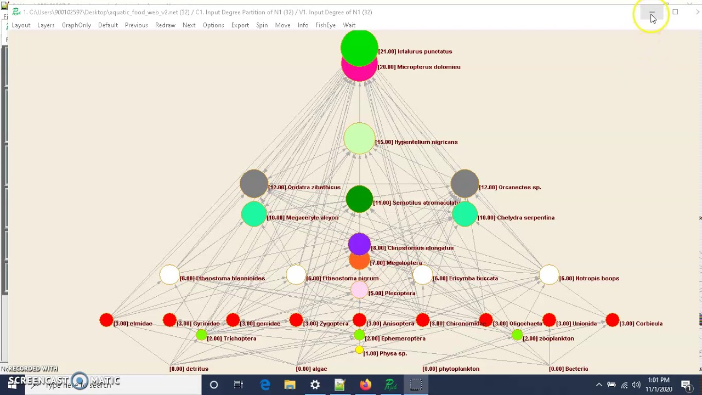Open File Explorer from the taskbar

click(290, 385)
